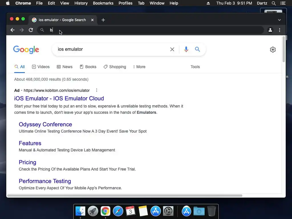
Task: Submit the search using the blue magnifier
Action: (x=197, y=49)
